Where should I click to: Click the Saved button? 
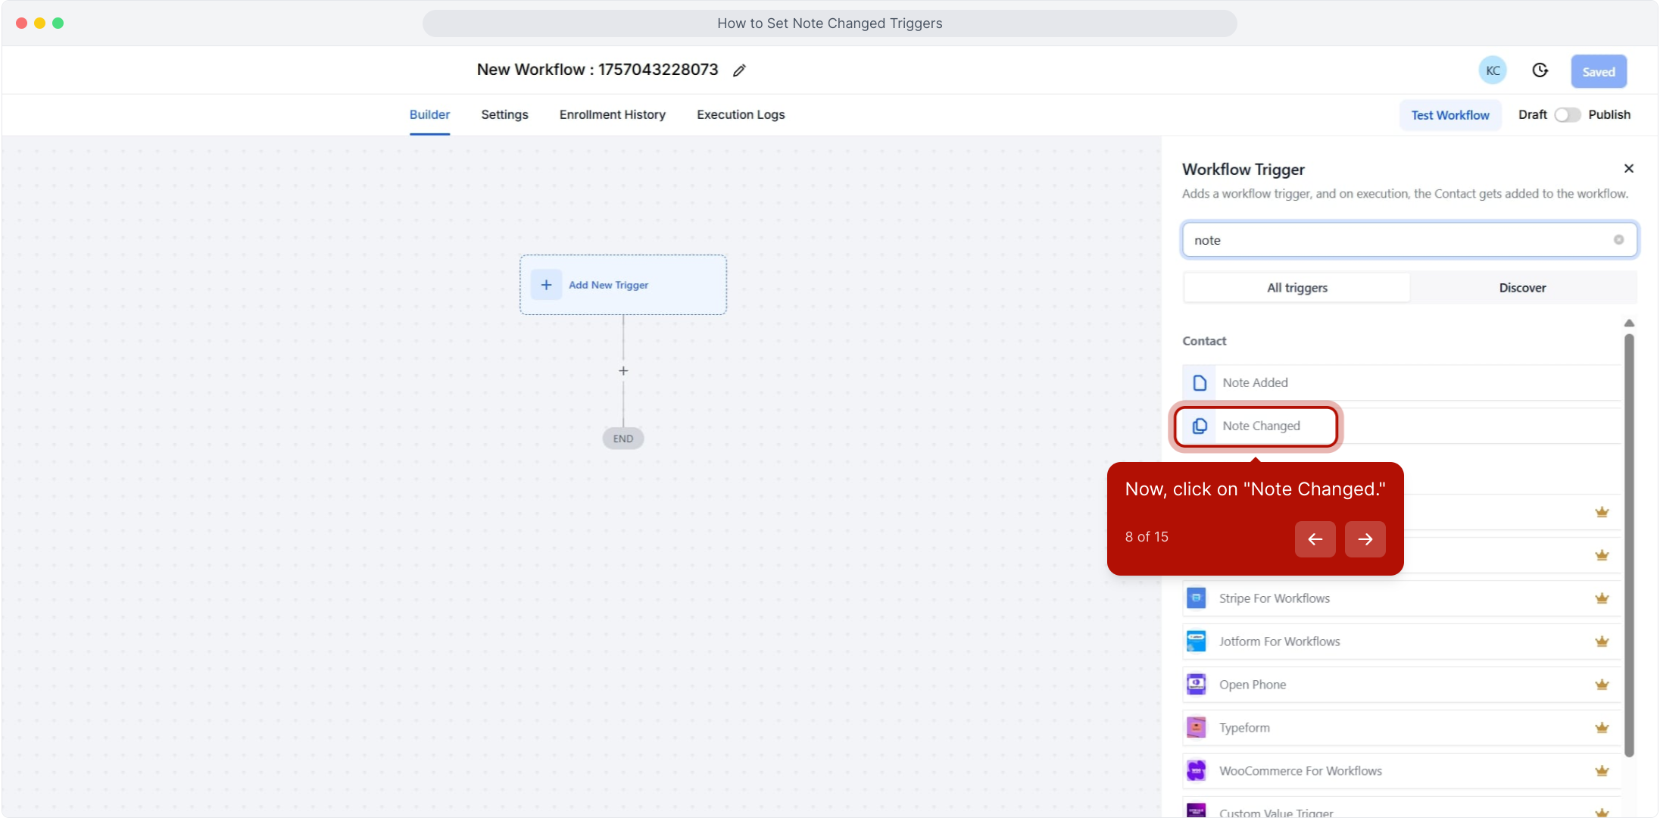coord(1598,71)
